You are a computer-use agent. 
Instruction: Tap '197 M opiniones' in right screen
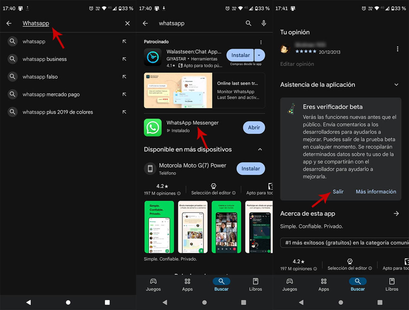(299, 265)
